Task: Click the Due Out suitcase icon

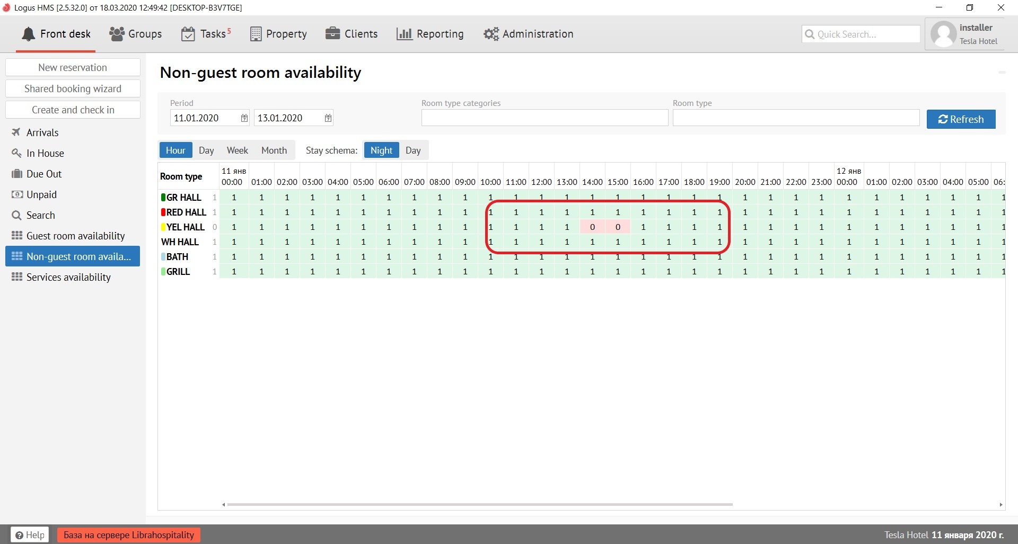Action: (16, 174)
